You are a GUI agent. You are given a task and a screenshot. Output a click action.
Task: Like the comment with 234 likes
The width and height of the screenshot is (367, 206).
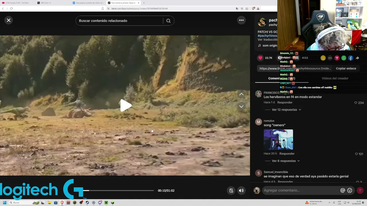[356, 103]
